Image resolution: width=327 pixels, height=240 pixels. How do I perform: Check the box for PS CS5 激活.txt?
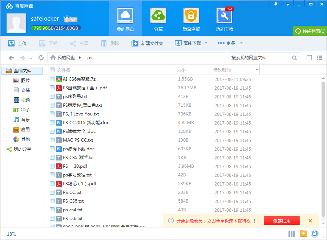coord(52,158)
